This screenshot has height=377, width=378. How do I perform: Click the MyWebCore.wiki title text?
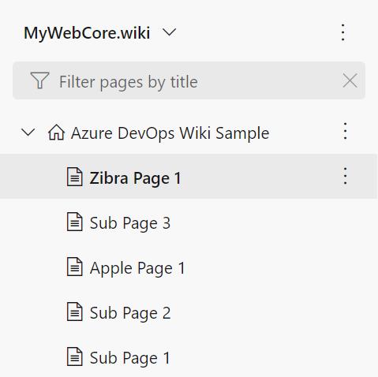click(87, 33)
